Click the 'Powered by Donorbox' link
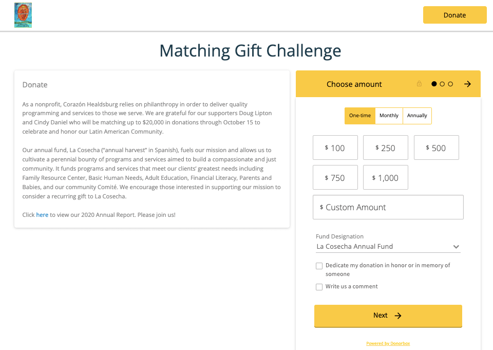The width and height of the screenshot is (493, 350). pyautogui.click(x=388, y=343)
